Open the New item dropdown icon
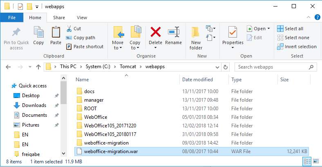This screenshot has height=167, width=322. tap(211, 29)
